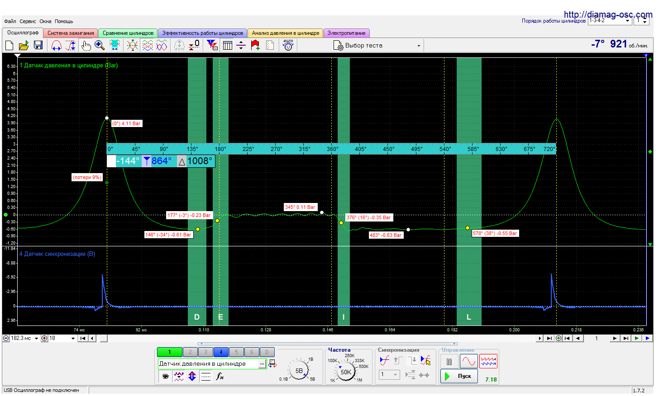Image resolution: width=659 pixels, height=396 pixels.
Task: Expand the 1-3-4-2 cylinder order dropdown
Action: click(x=610, y=21)
